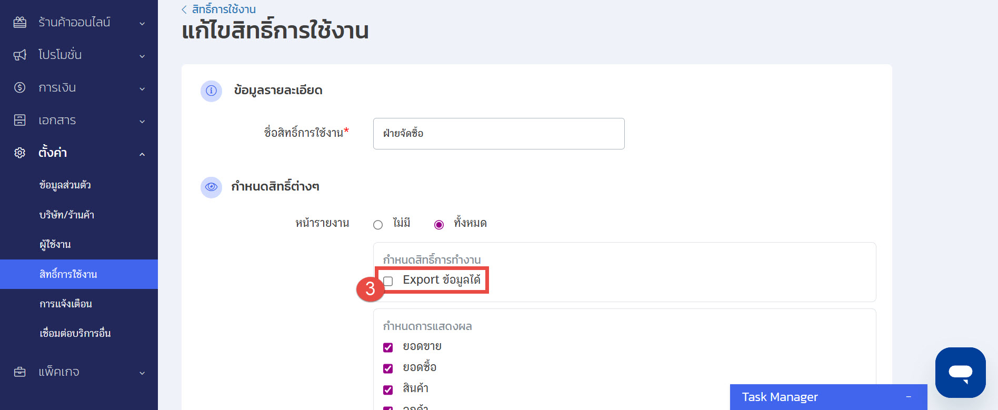This screenshot has width=998, height=410.
Task: Uncheck the ยอดซื้อ checkbox
Action: click(388, 368)
